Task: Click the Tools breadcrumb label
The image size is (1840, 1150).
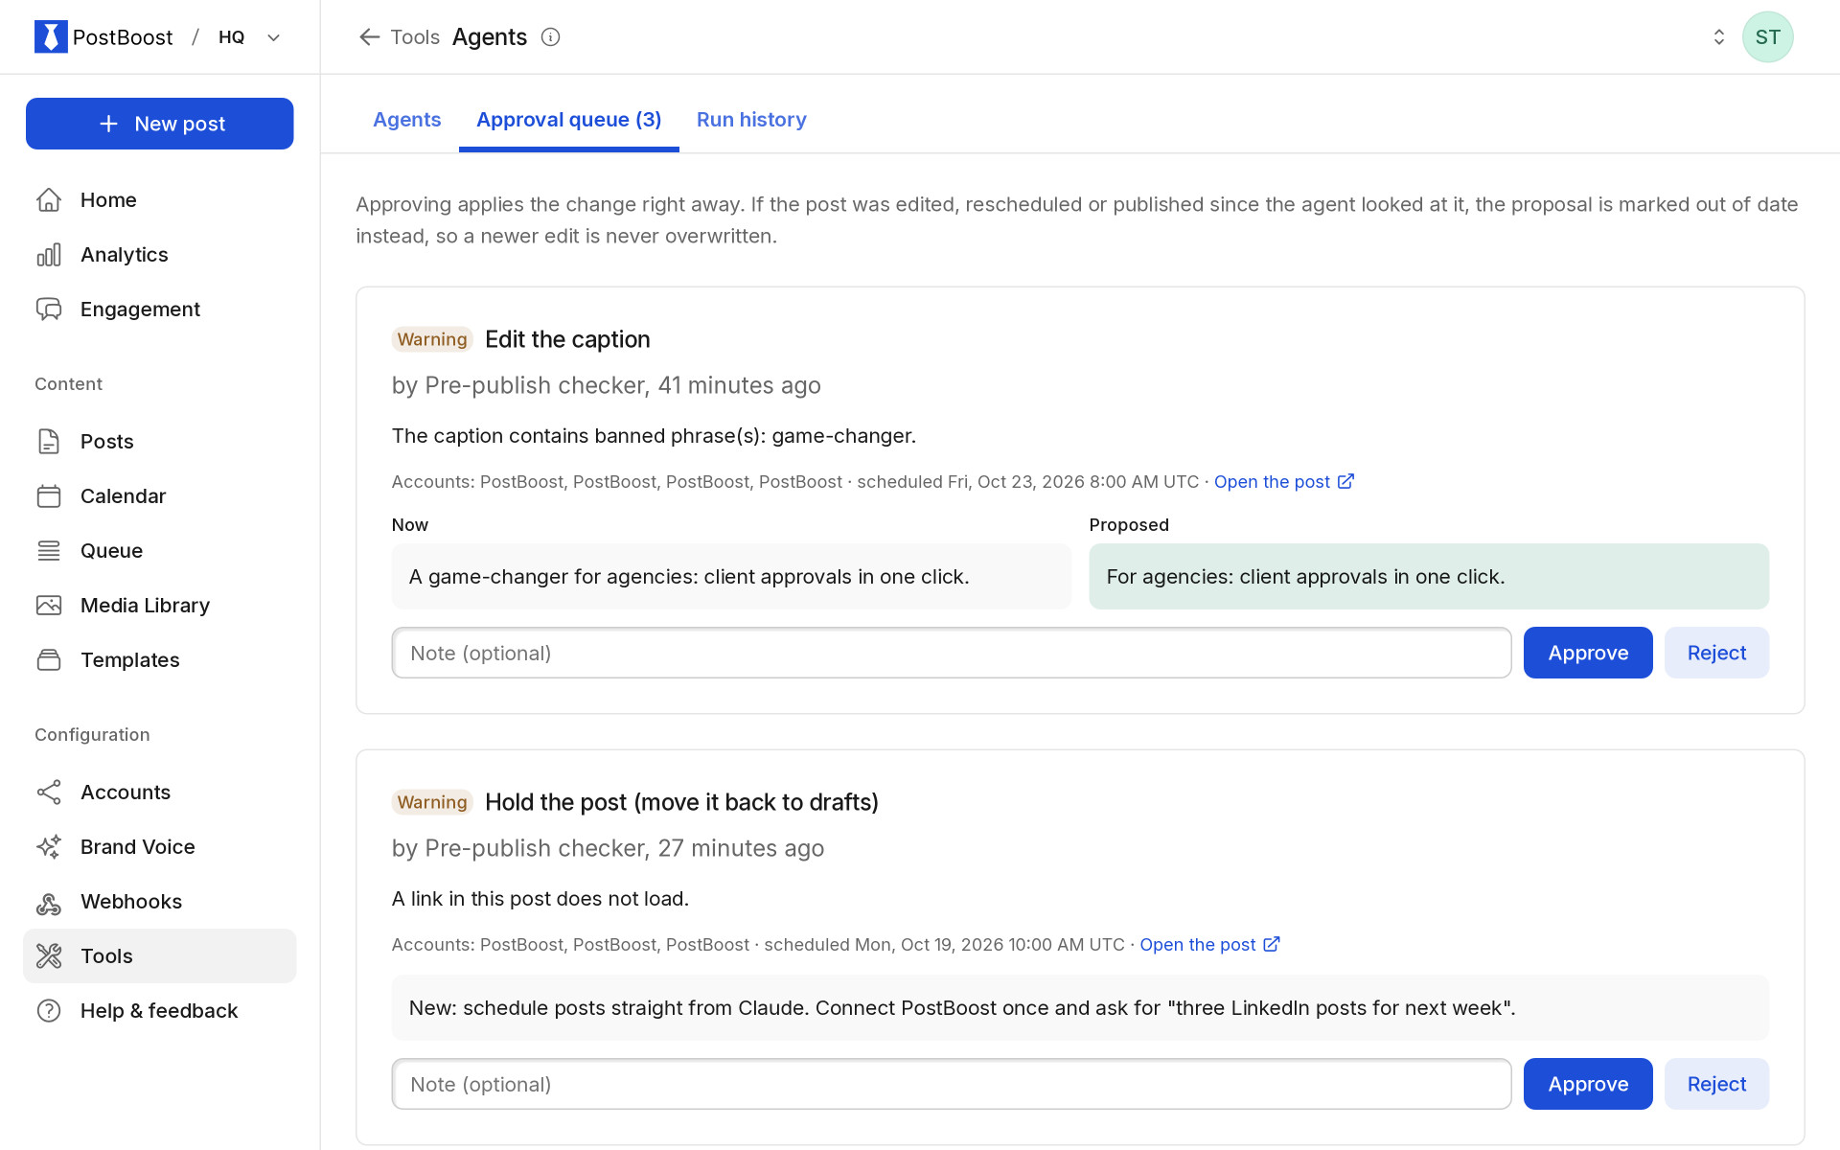Action: [x=415, y=36]
